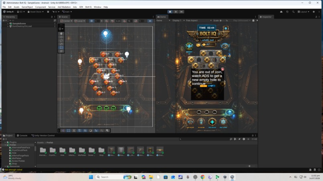Viewport: 323px width, 181px height.
Task: Open the Free Aspect dropdown
Action: [x=199, y=20]
